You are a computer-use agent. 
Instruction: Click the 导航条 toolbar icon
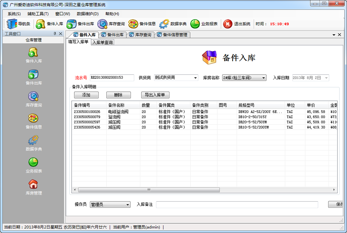click(x=12, y=24)
